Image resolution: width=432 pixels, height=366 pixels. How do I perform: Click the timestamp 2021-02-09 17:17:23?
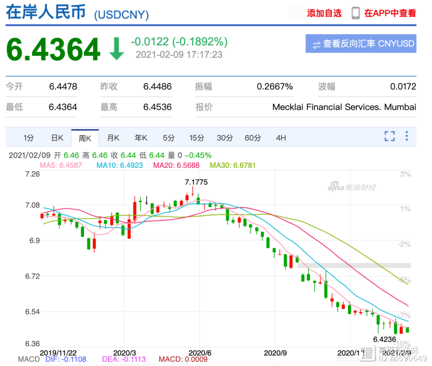(x=179, y=55)
